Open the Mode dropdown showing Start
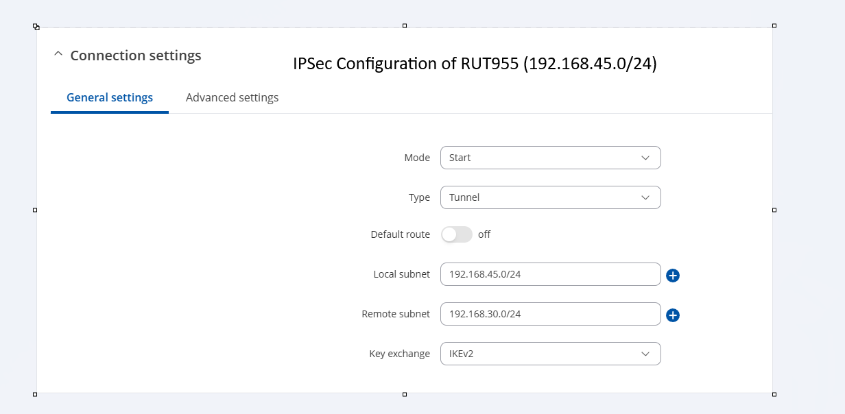 (x=550, y=158)
